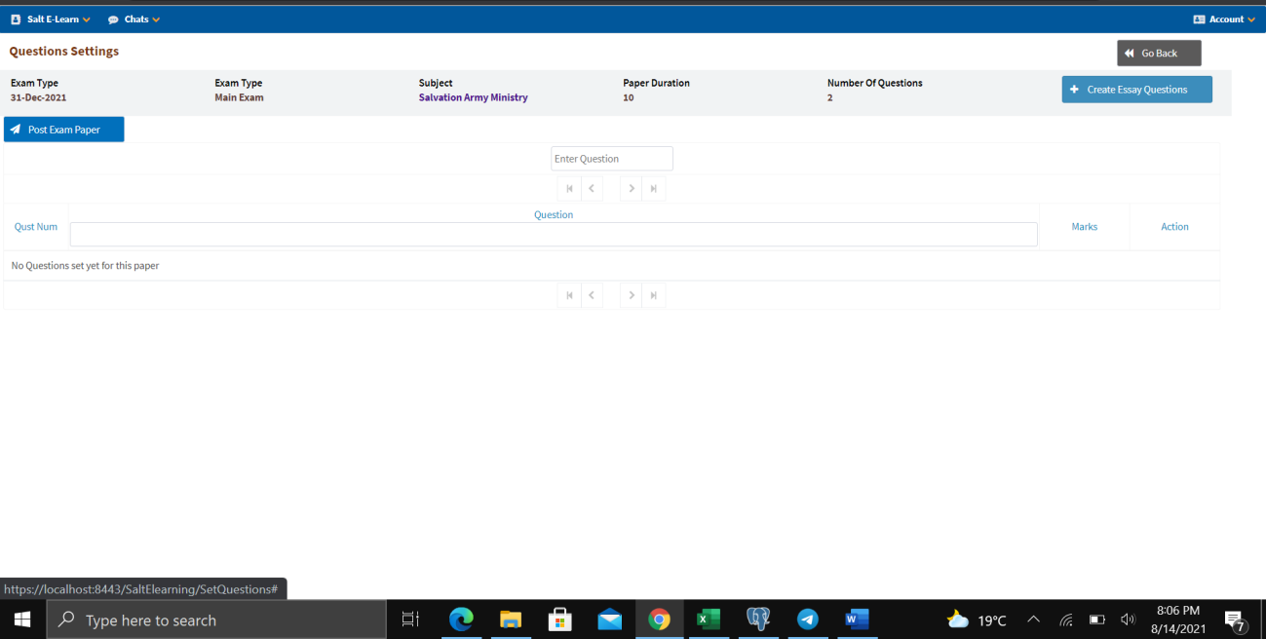The height and width of the screenshot is (639, 1266).
Task: Click the Post Exam Paper button
Action: (64, 130)
